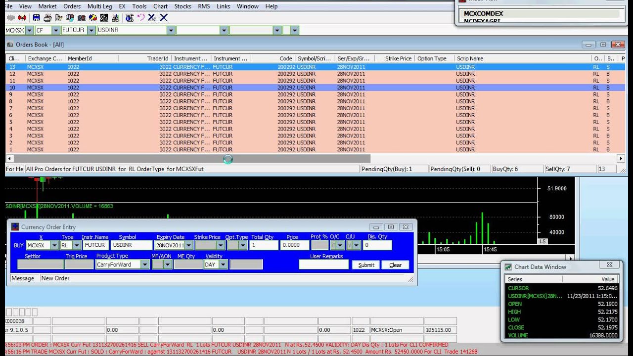The height and width of the screenshot is (356, 633).
Task: Open the Market menu
Action: pos(47,6)
